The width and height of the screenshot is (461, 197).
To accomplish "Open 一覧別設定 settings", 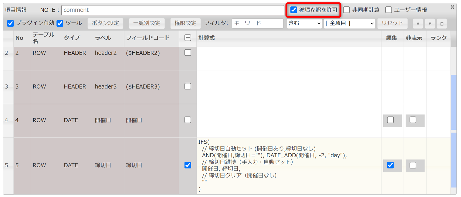I will coord(147,23).
